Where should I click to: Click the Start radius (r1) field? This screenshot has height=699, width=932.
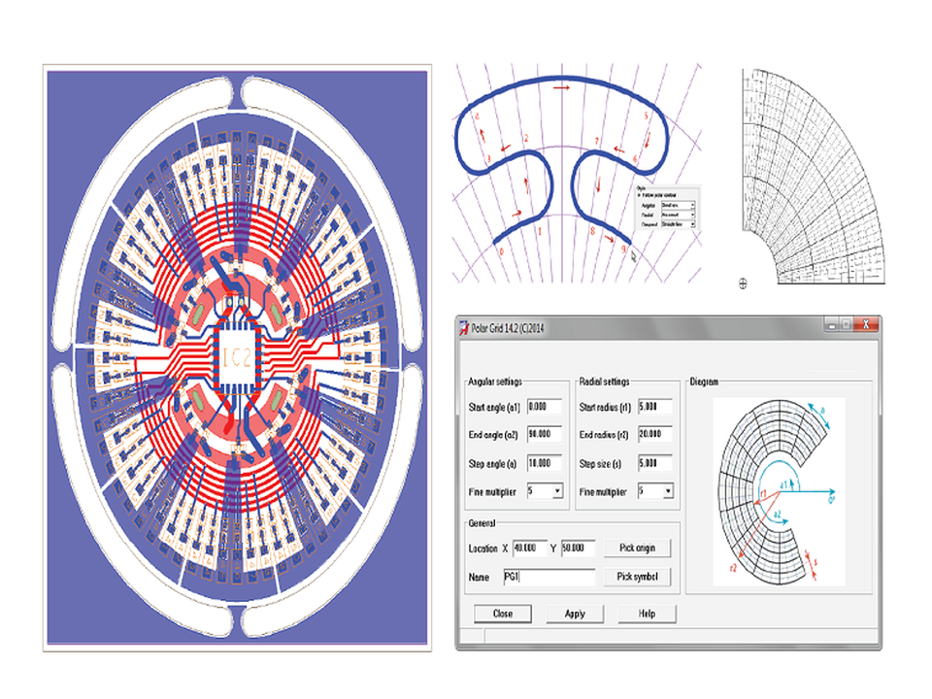[x=655, y=407]
